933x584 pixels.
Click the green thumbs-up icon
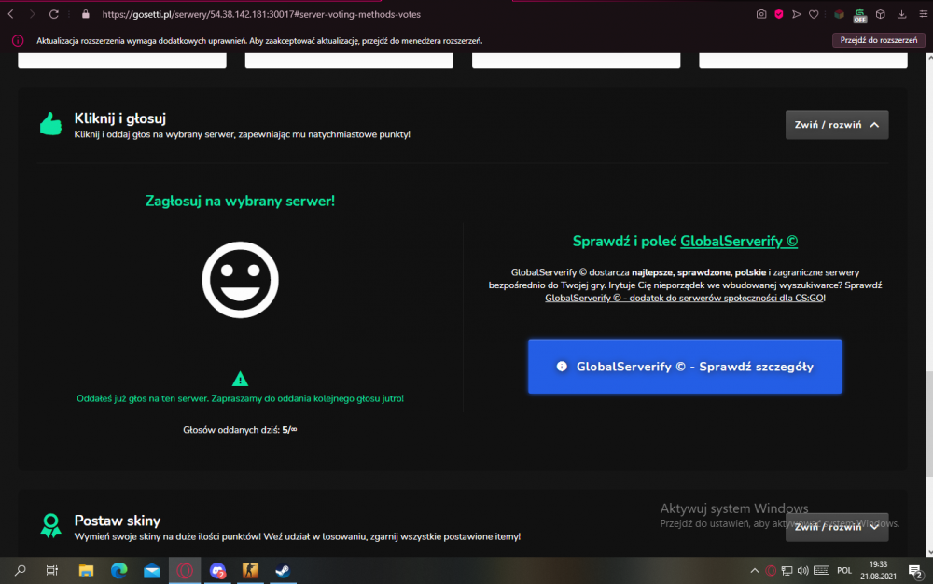pyautogui.click(x=50, y=124)
